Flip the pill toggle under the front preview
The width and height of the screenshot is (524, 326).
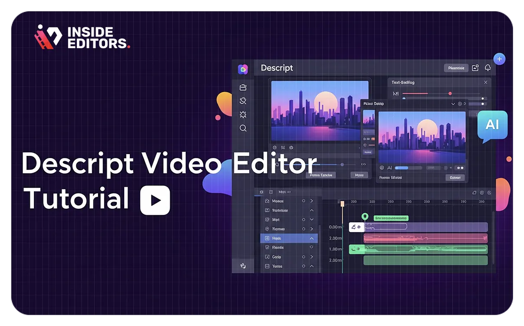coord(460,168)
